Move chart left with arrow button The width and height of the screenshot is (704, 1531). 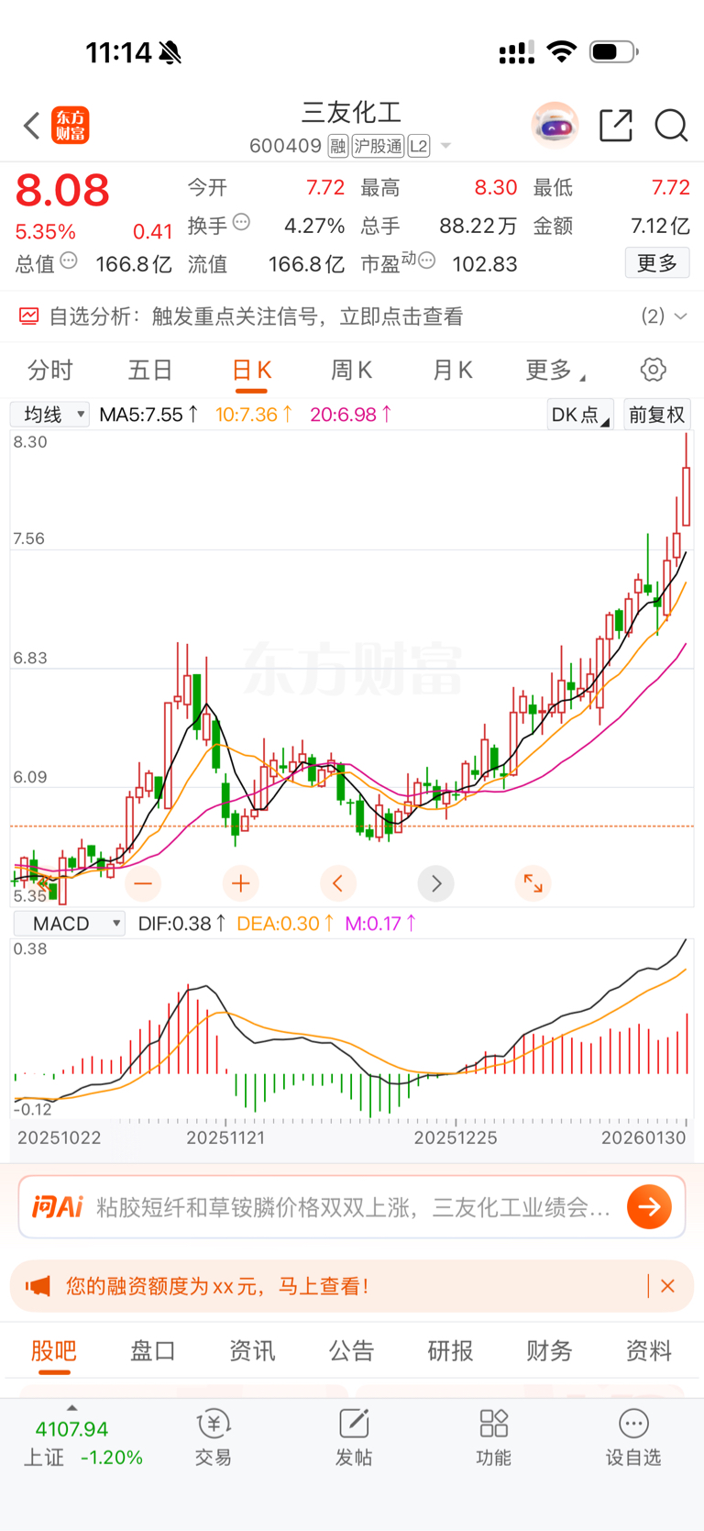tap(338, 883)
